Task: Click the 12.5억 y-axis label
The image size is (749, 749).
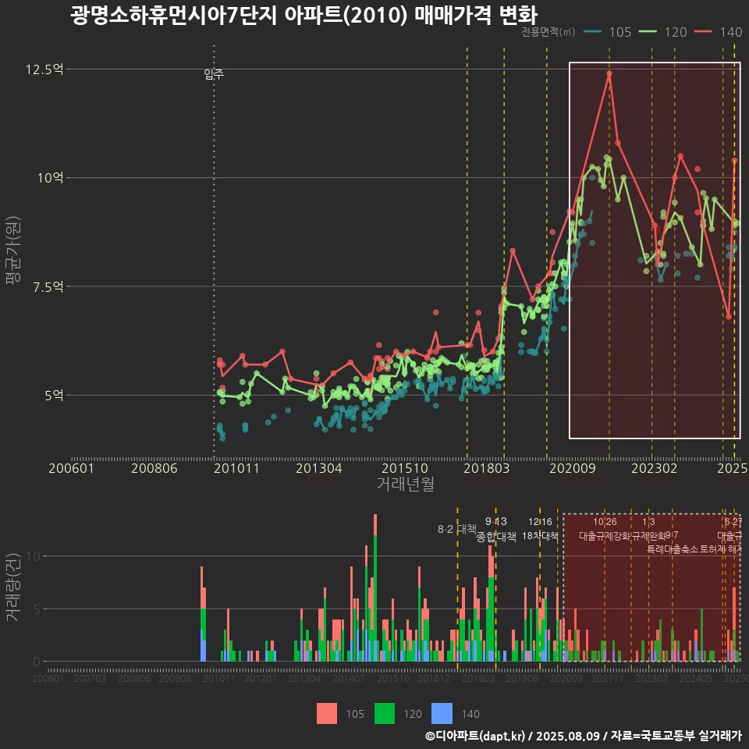Action: (44, 69)
